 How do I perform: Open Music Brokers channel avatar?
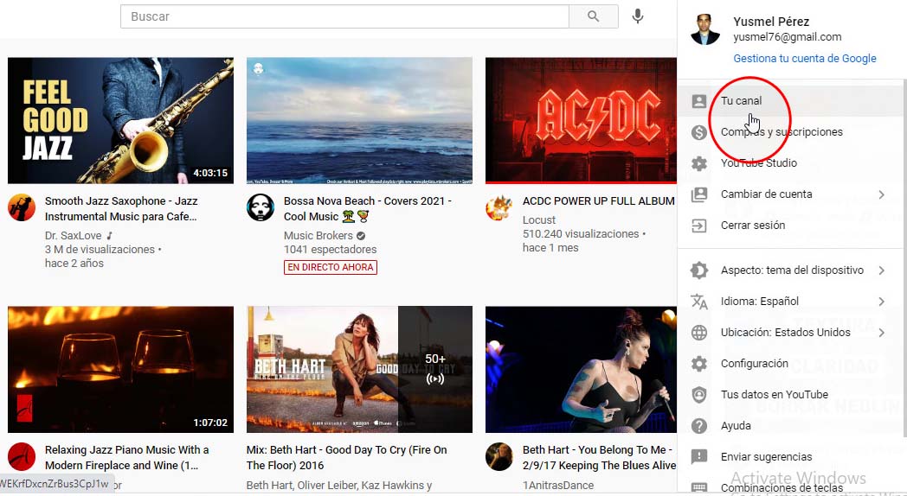click(x=261, y=208)
